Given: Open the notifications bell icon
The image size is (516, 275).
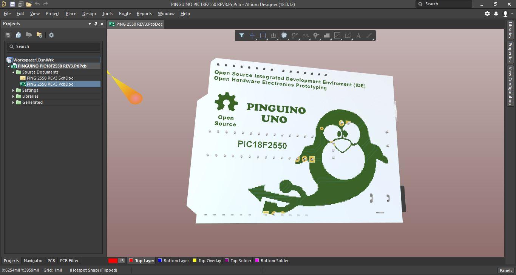Looking at the screenshot, I should click(496, 14).
